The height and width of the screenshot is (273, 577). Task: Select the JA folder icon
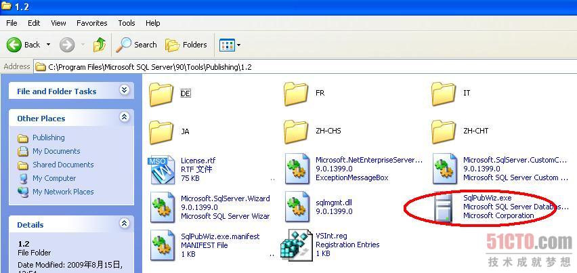click(161, 132)
